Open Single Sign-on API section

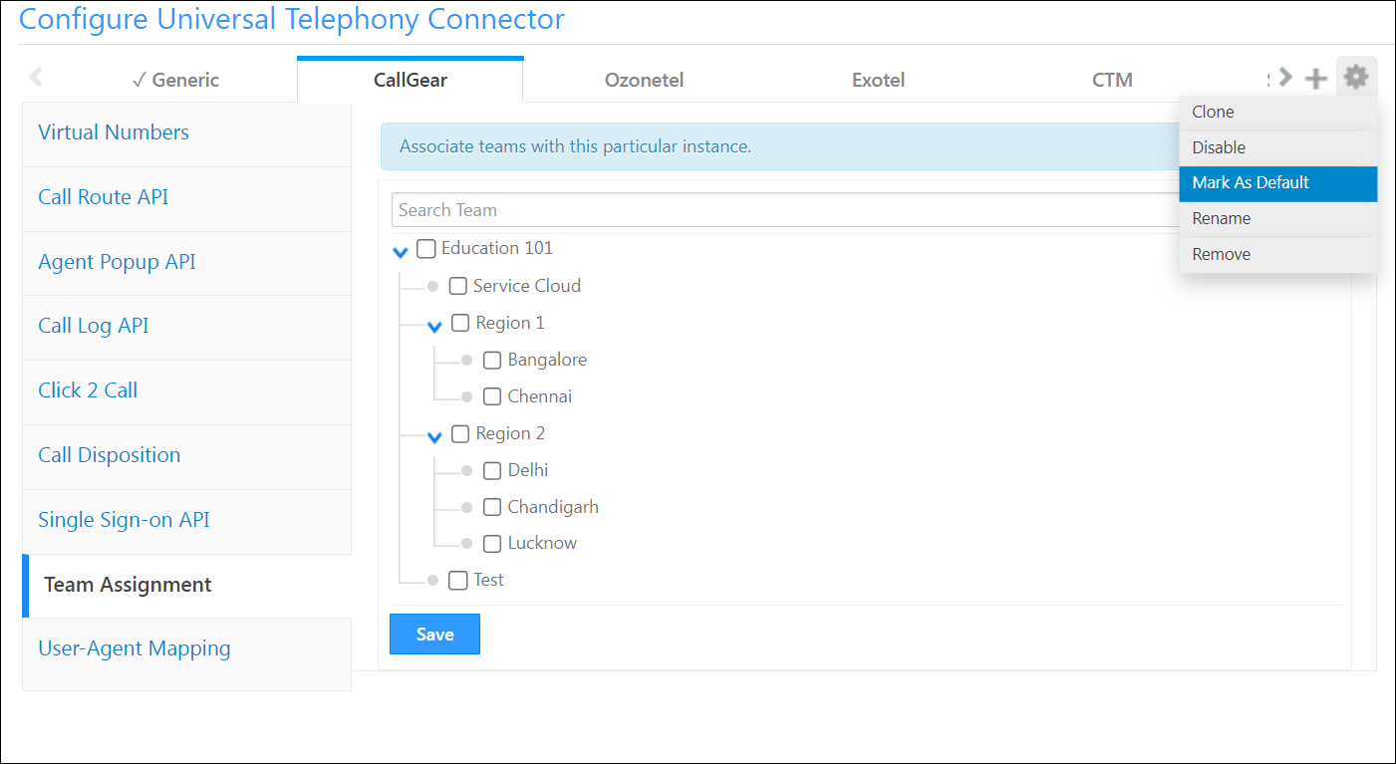click(x=187, y=521)
